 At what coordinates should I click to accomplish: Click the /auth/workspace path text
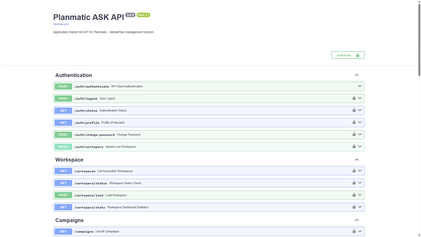tap(89, 147)
